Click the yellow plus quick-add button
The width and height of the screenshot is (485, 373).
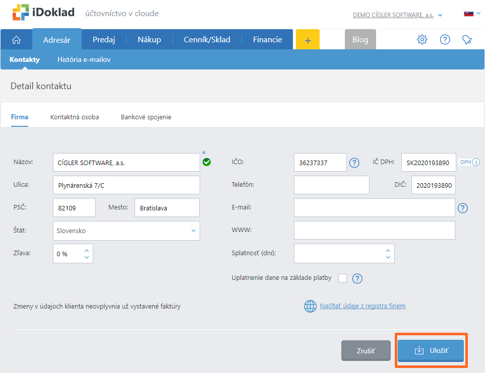[x=308, y=40]
